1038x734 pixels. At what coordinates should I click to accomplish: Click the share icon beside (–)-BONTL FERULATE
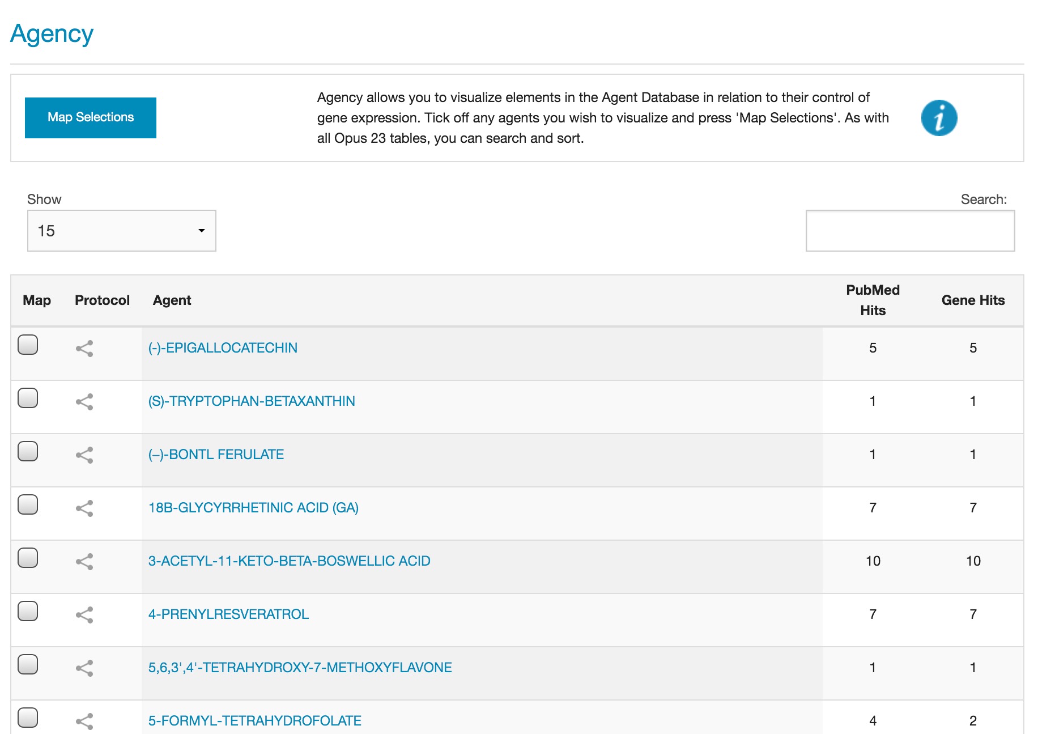(x=84, y=456)
